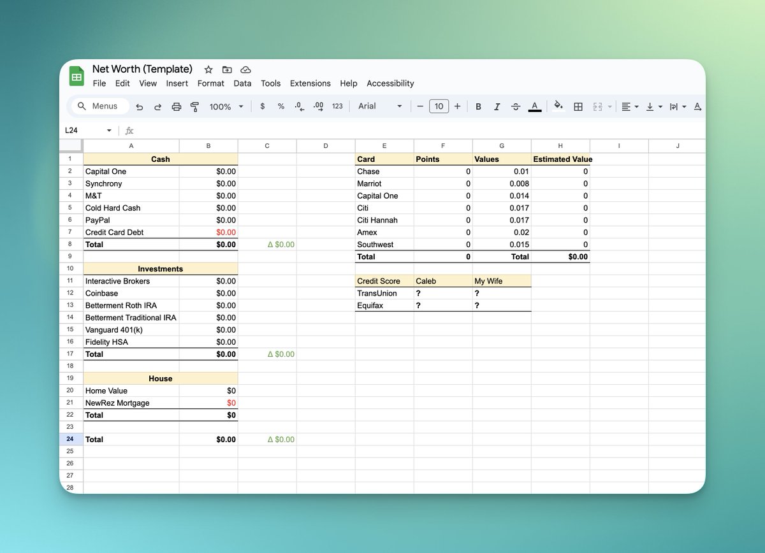Select the Vanguard 401(k) cell
This screenshot has width=765, height=553.
point(131,329)
